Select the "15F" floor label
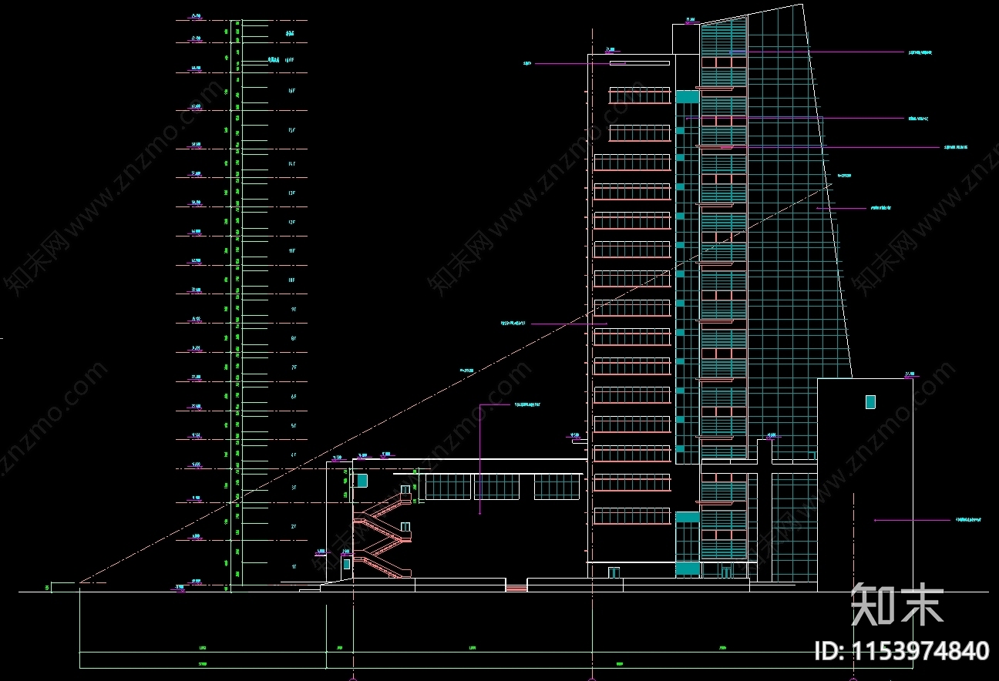This screenshot has width=999, height=681. coord(291,131)
